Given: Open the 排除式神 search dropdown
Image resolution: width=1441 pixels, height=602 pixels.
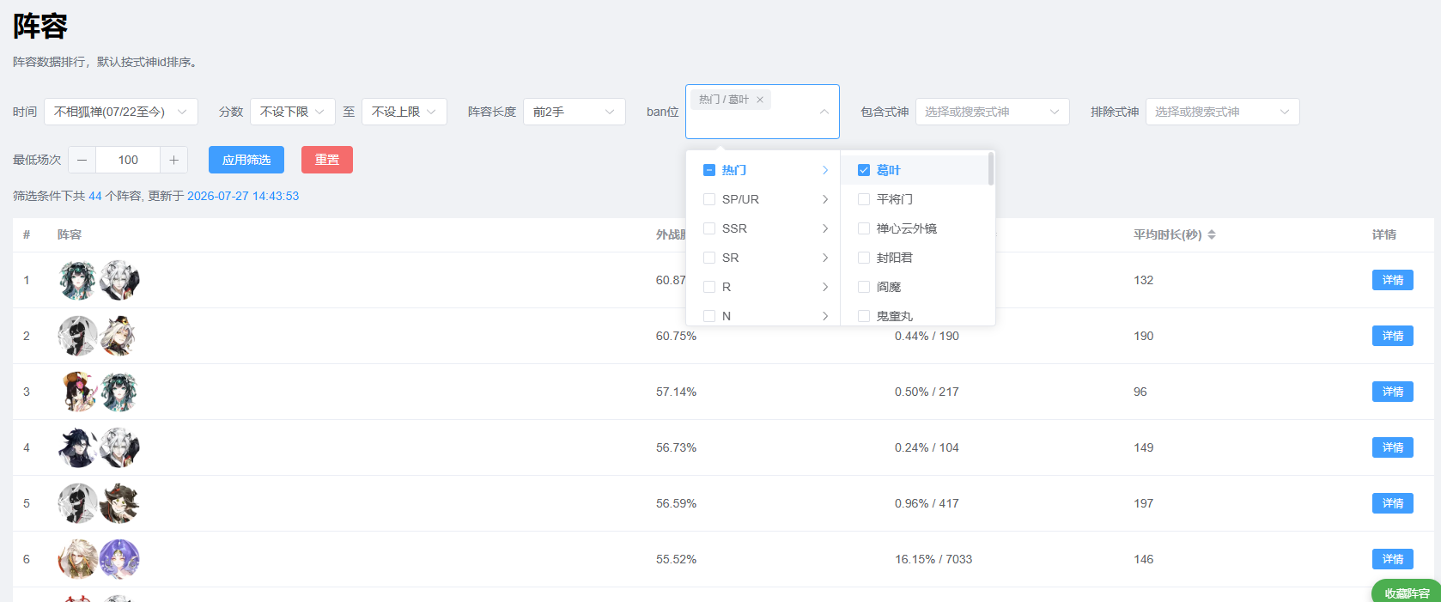Looking at the screenshot, I should point(1223,112).
